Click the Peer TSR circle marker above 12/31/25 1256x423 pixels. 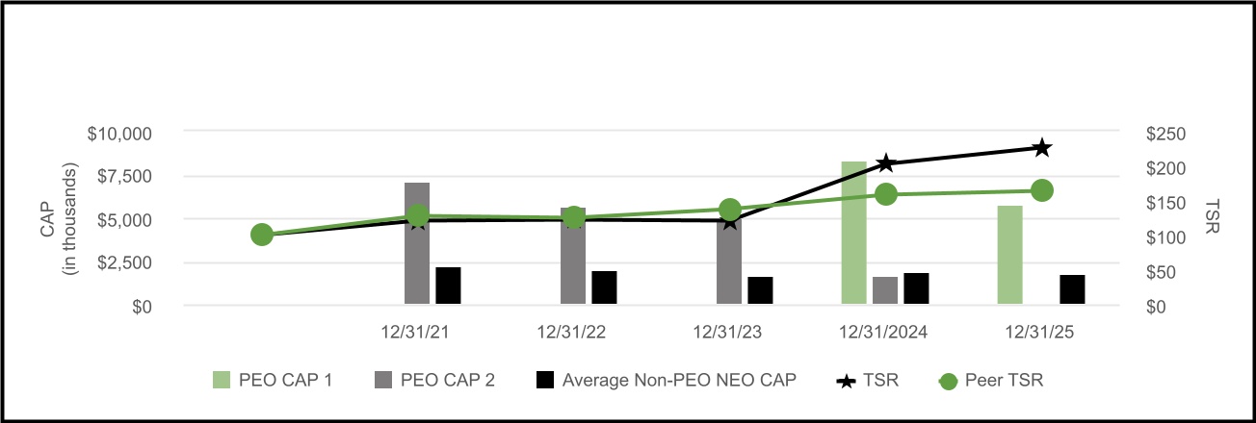point(1041,190)
